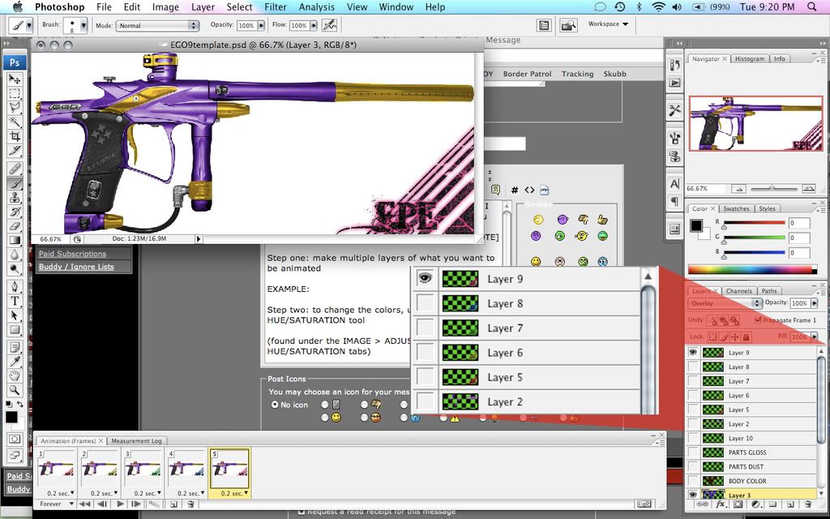This screenshot has width=830, height=519.
Task: Open the Analysis menu
Action: coord(317,6)
